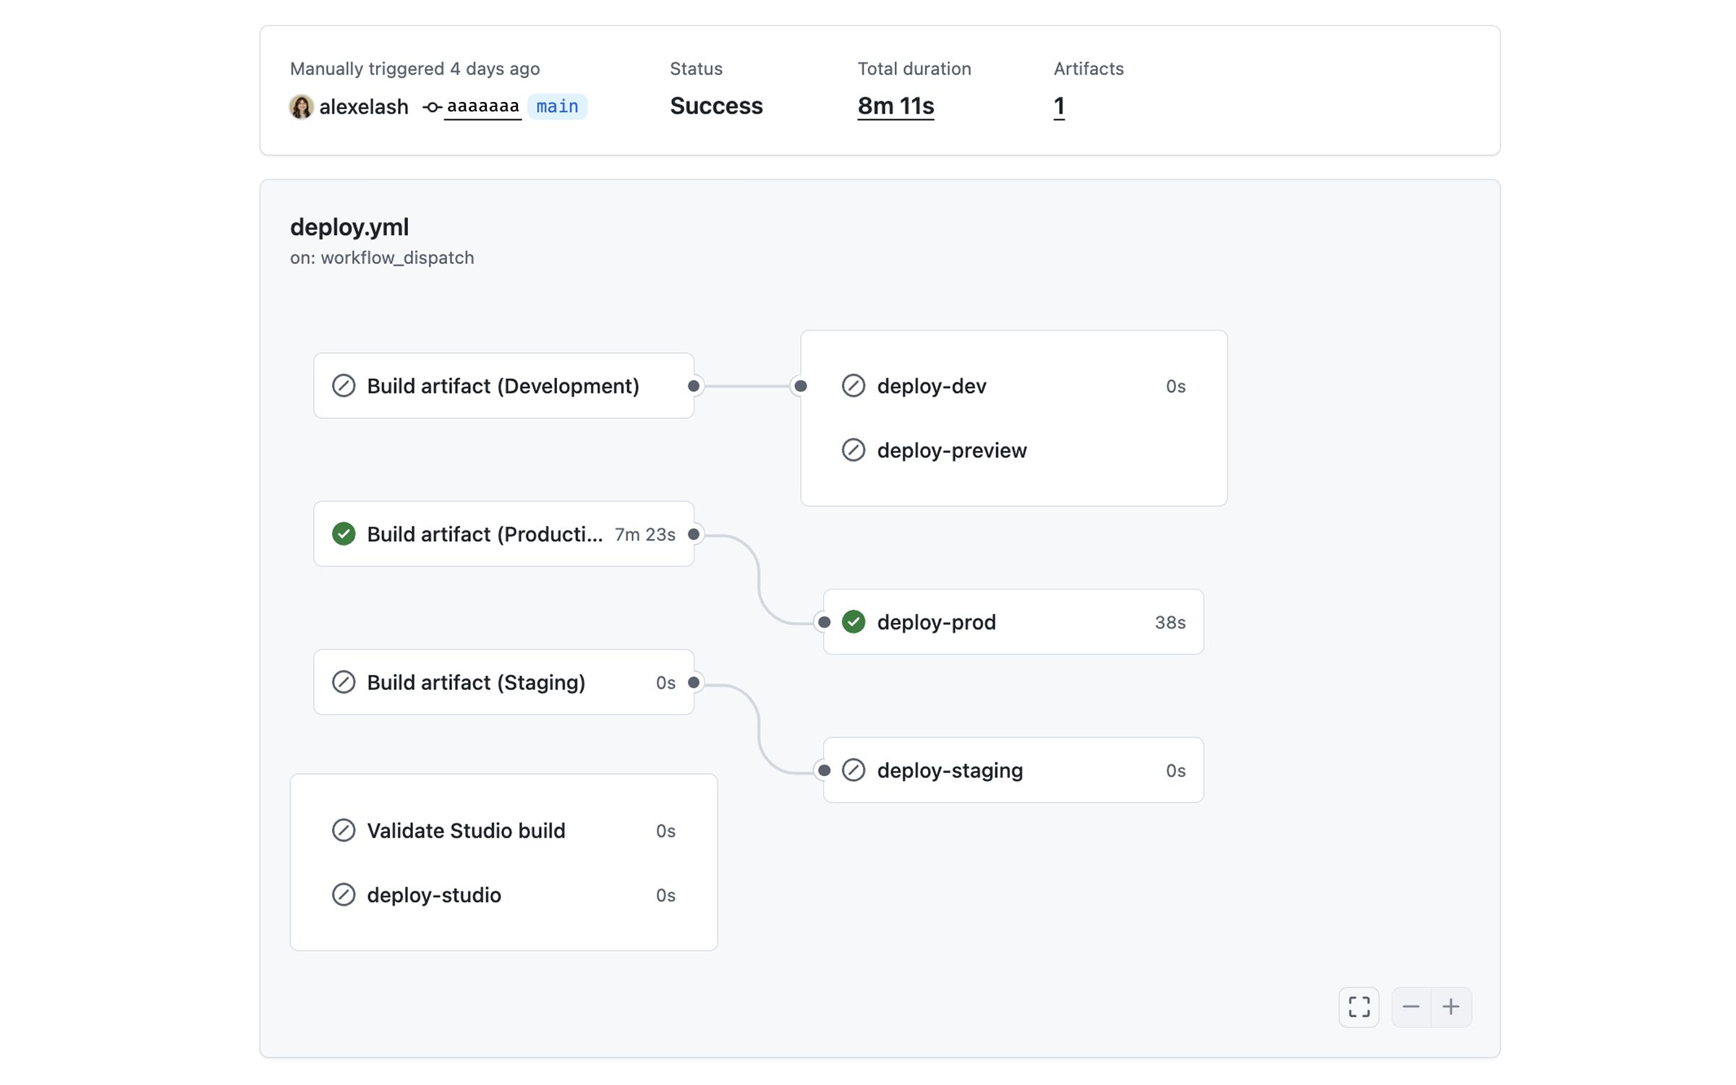Viewport: 1736px width, 1085px height.
Task: Click skipped icon next to deploy-dev
Action: point(854,386)
